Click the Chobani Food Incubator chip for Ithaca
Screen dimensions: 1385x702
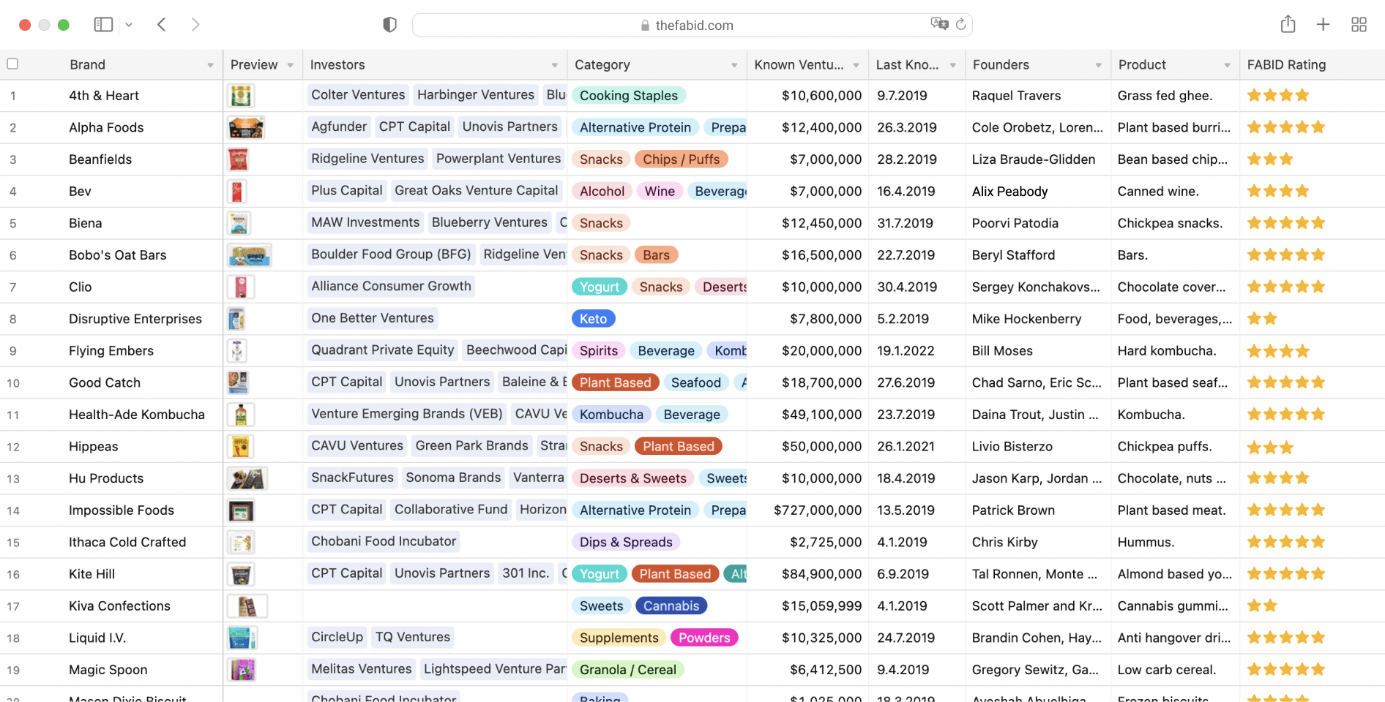pyautogui.click(x=384, y=541)
